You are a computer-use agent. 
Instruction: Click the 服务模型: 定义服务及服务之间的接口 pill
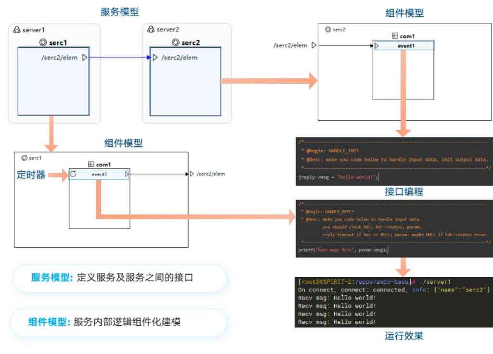pyautogui.click(x=120, y=278)
